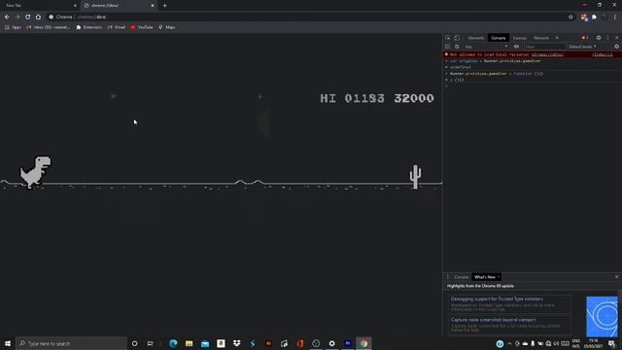Viewport: 622px width, 350px height.
Task: Launch Microsoft Edge from taskbar
Action: (173, 343)
